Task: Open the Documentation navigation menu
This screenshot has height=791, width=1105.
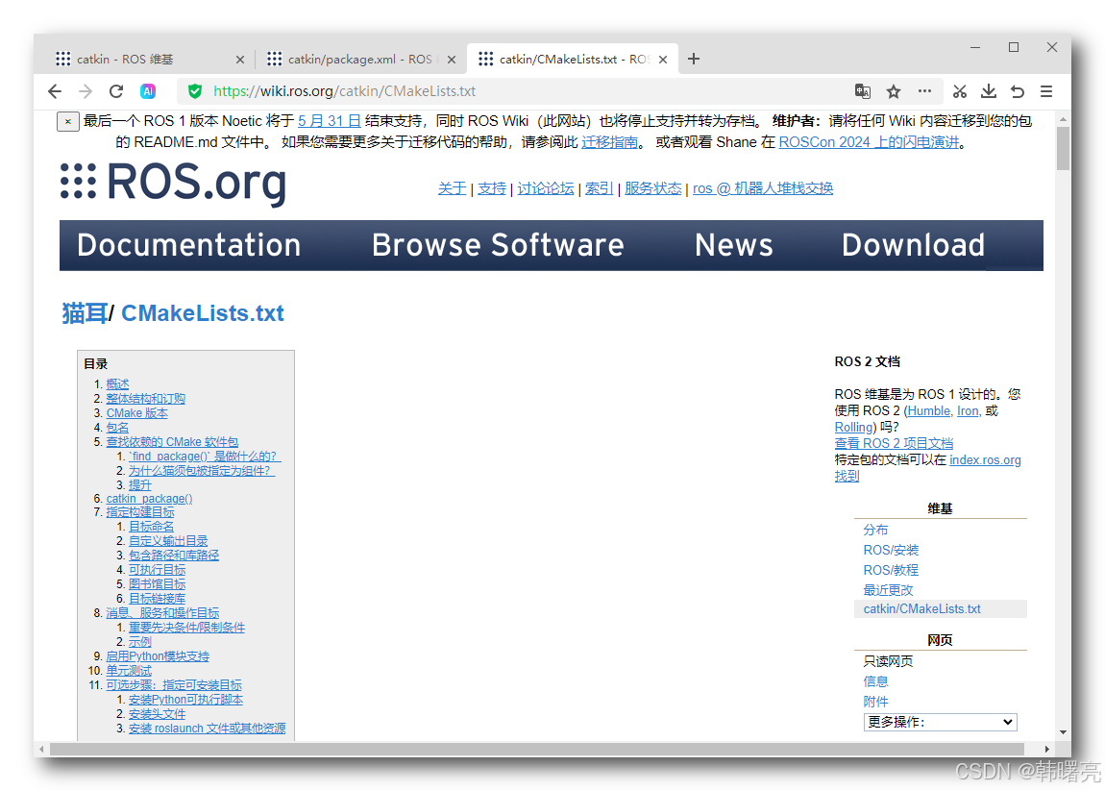Action: [x=189, y=245]
